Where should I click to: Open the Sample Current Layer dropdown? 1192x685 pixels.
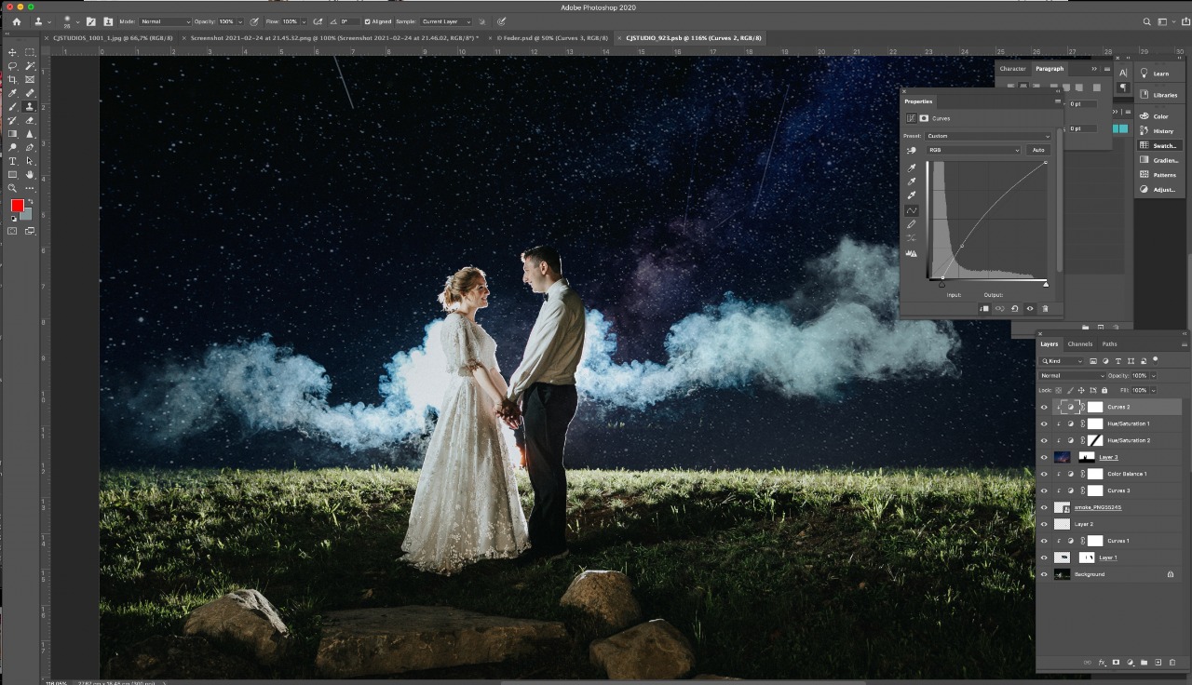[445, 21]
